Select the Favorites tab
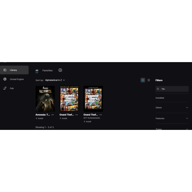This screenshot has height=192, width=192. (x=47, y=70)
